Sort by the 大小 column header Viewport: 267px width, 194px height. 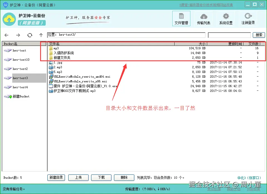[x=191, y=44]
